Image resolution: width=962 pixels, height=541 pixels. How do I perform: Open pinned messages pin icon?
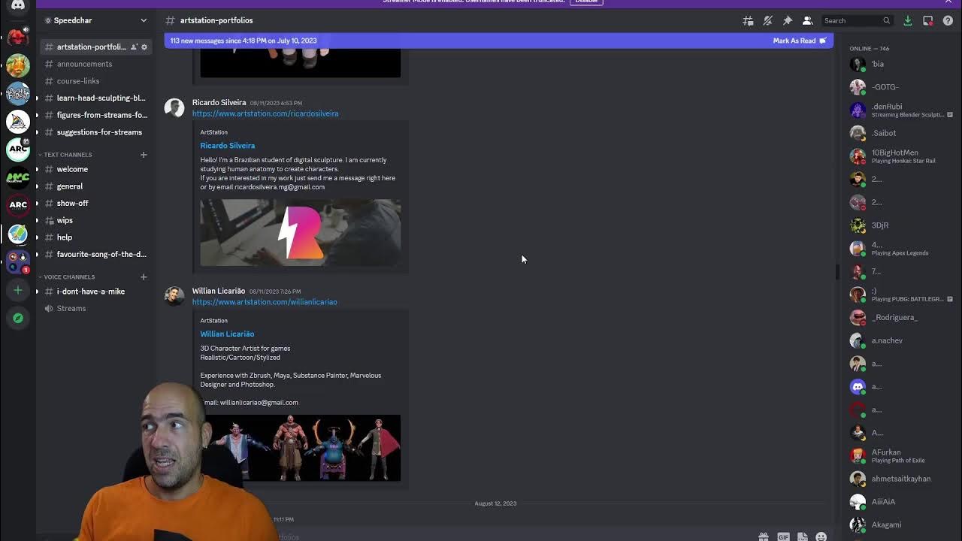point(788,21)
